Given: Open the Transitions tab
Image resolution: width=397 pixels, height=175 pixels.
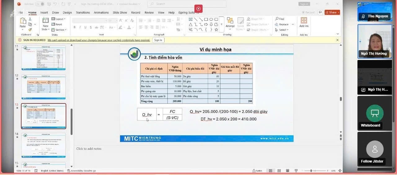Looking at the screenshot, I should 83,13.
